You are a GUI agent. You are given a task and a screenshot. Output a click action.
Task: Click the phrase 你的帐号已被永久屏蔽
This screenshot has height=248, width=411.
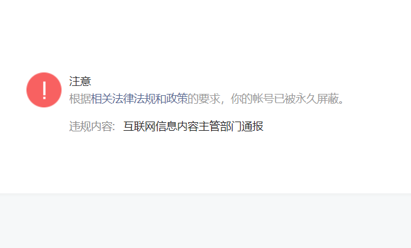[284, 99]
